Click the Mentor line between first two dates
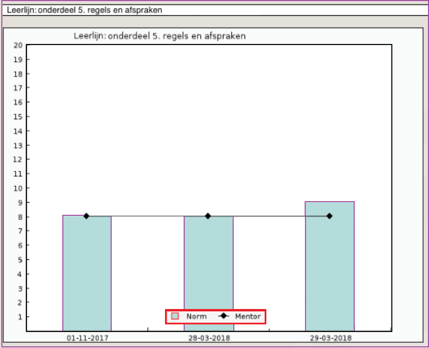 147,216
